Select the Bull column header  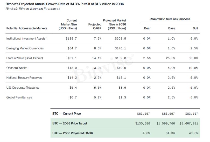pos(195,28)
